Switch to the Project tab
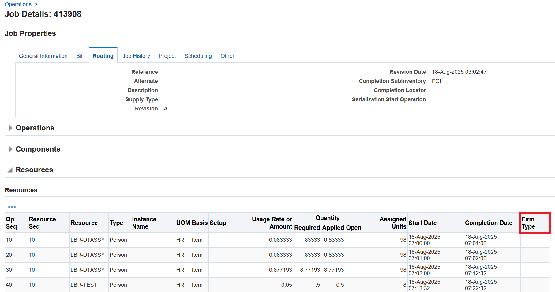 tap(167, 56)
